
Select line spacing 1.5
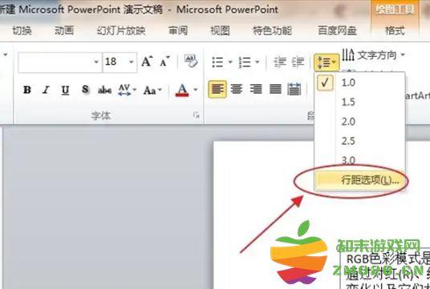(x=359, y=102)
